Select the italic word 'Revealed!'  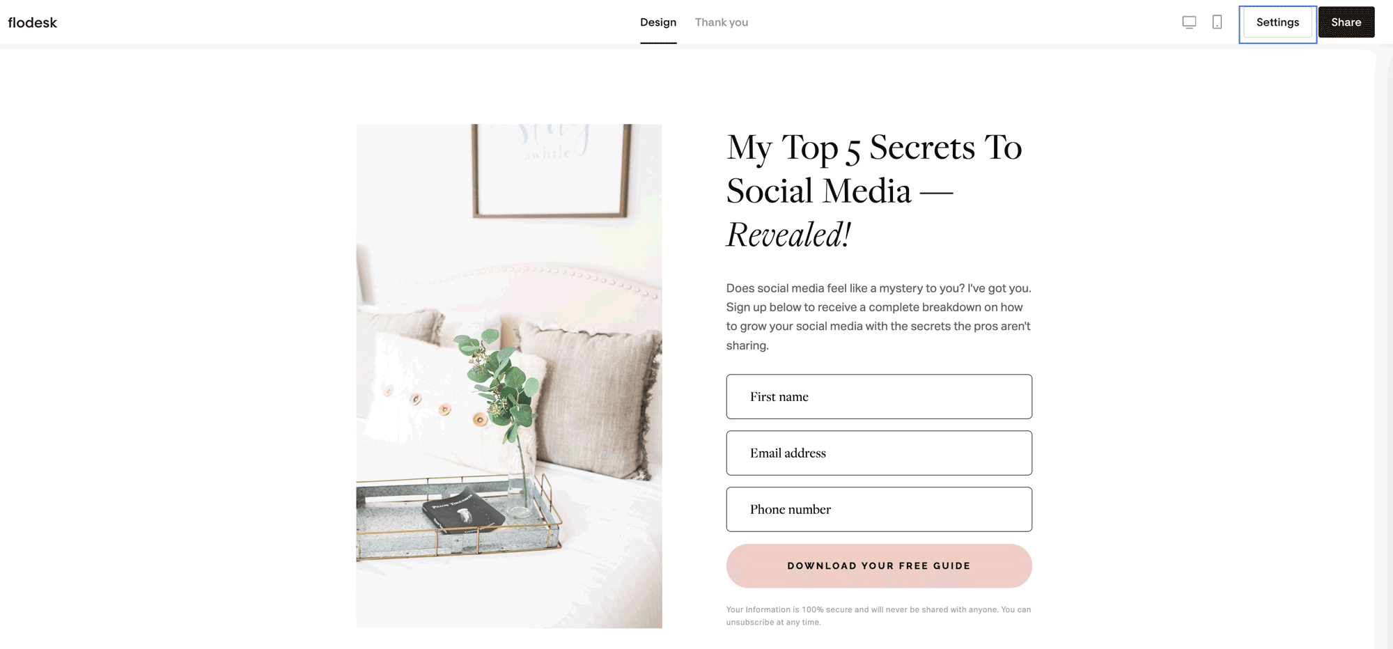click(x=788, y=235)
